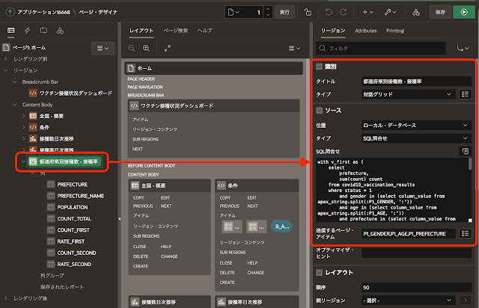This screenshot has height=308, width=479.
Task: Open the utilities wrench menu
Action: [x=390, y=12]
